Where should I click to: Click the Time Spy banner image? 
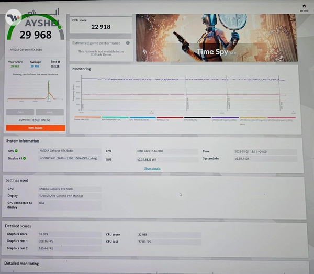pos(217,38)
